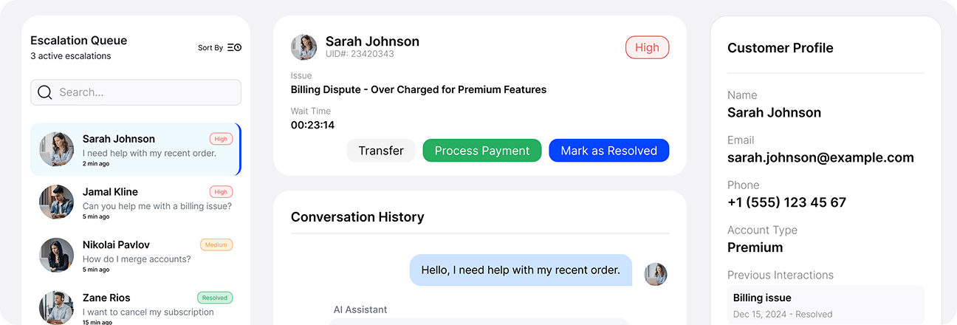Click the AI Assistant label
Screen dimensions: 957x325
pos(360,309)
